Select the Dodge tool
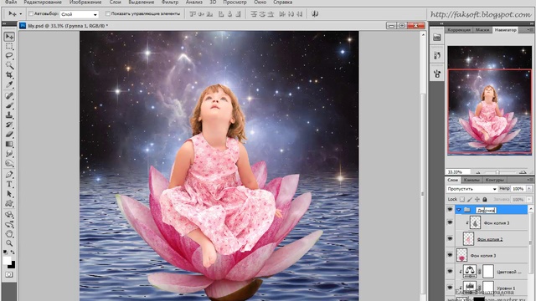Viewport: 536px width, 301px height. (x=9, y=163)
